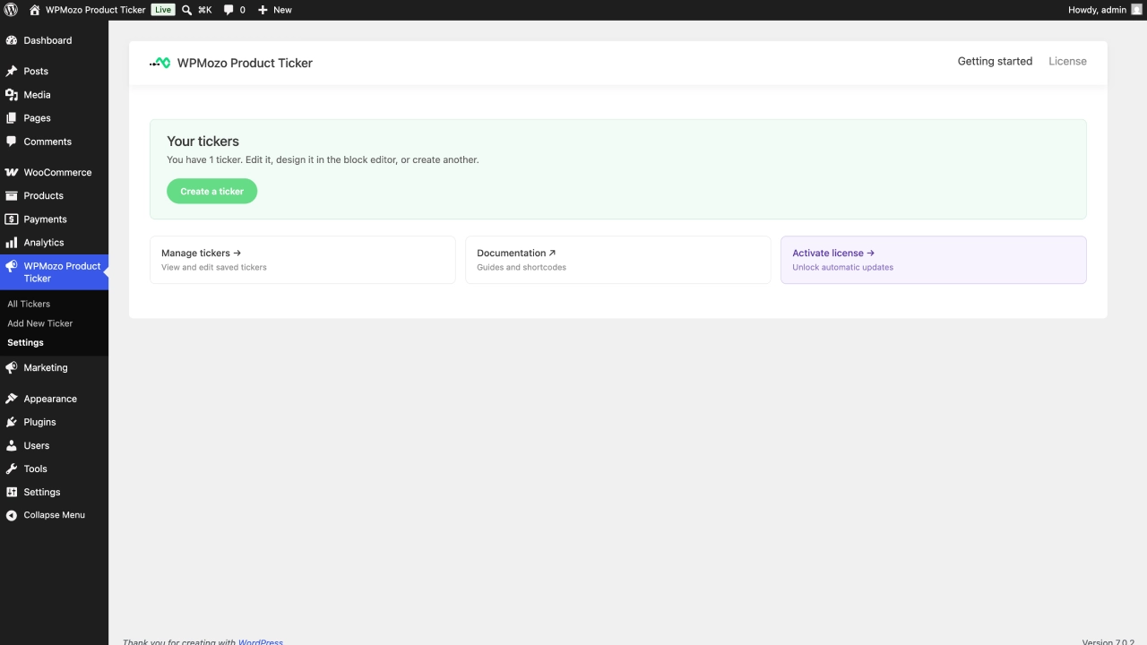The width and height of the screenshot is (1147, 645).
Task: Open Analytics in the sidebar
Action: (54, 242)
